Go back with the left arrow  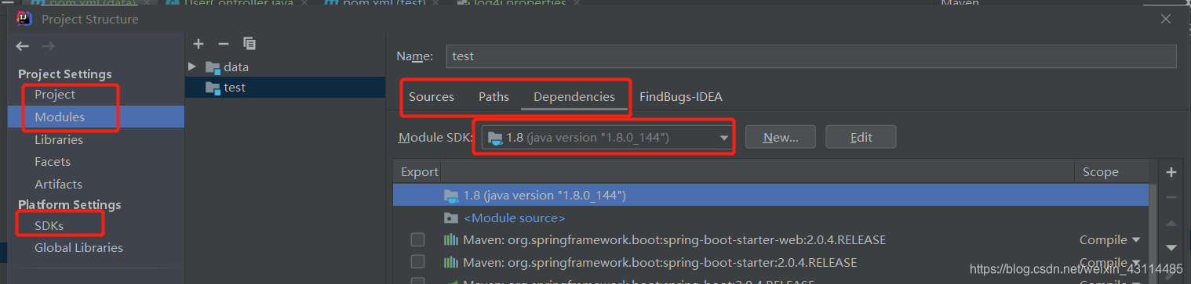click(23, 47)
